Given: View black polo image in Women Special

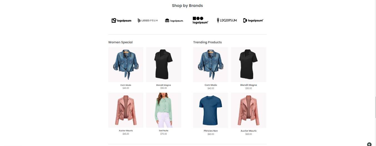Looking at the screenshot, I should pyautogui.click(x=164, y=65).
